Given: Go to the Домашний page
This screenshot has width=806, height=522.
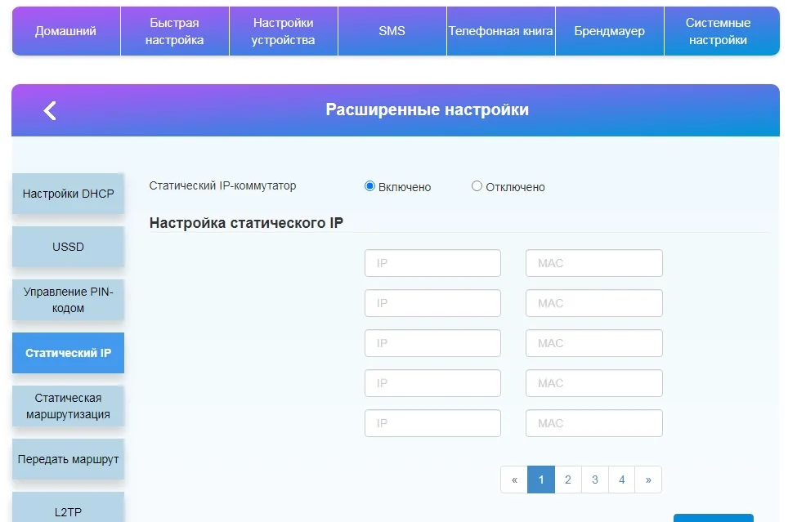Looking at the screenshot, I should click(65, 30).
